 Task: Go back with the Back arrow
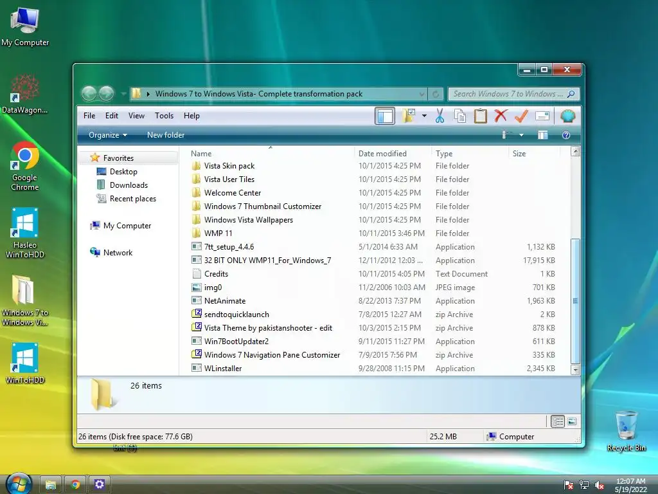[x=89, y=93]
